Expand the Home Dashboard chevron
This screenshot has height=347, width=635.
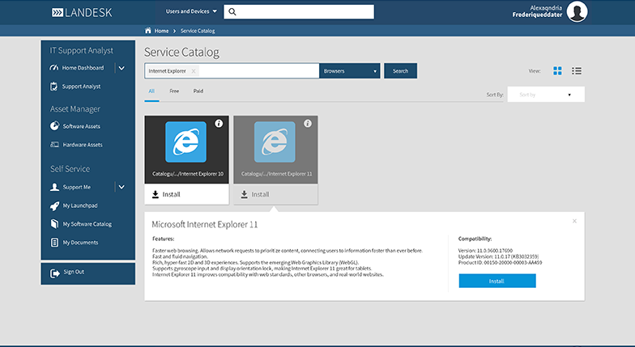click(x=121, y=68)
